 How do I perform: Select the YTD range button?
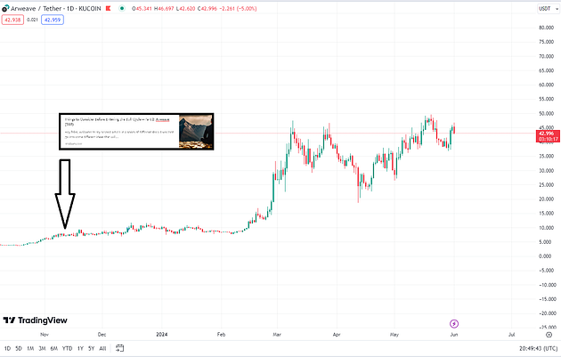click(x=68, y=348)
